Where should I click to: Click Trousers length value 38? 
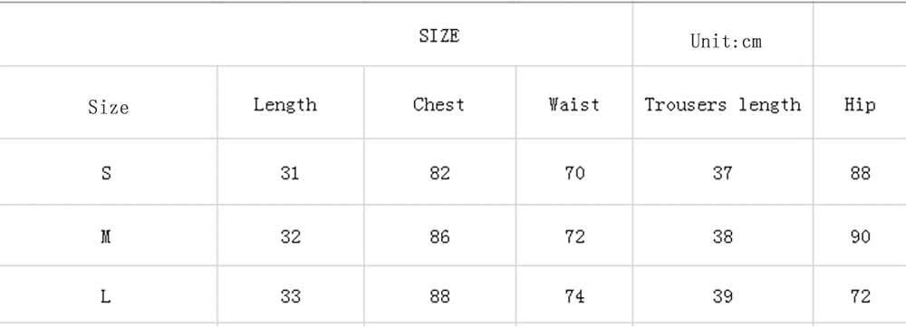[723, 237]
